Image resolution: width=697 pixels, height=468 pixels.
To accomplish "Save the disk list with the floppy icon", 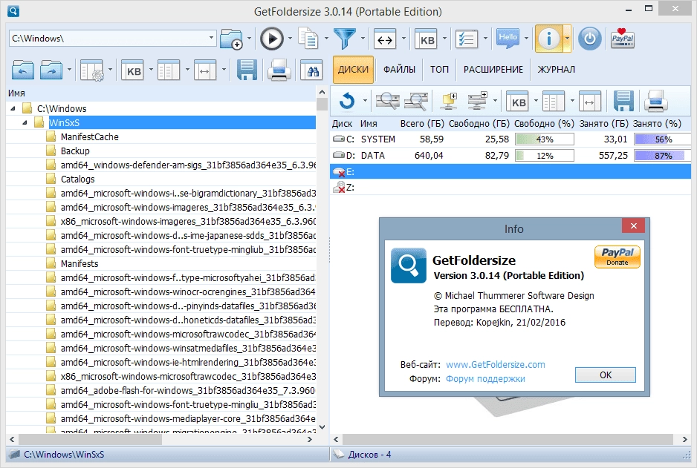I will [623, 101].
